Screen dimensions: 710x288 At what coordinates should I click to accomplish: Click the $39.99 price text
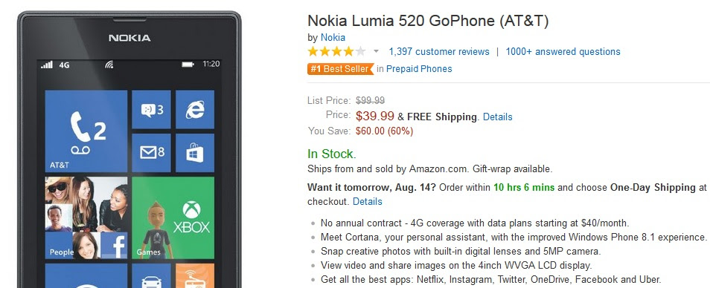click(375, 116)
